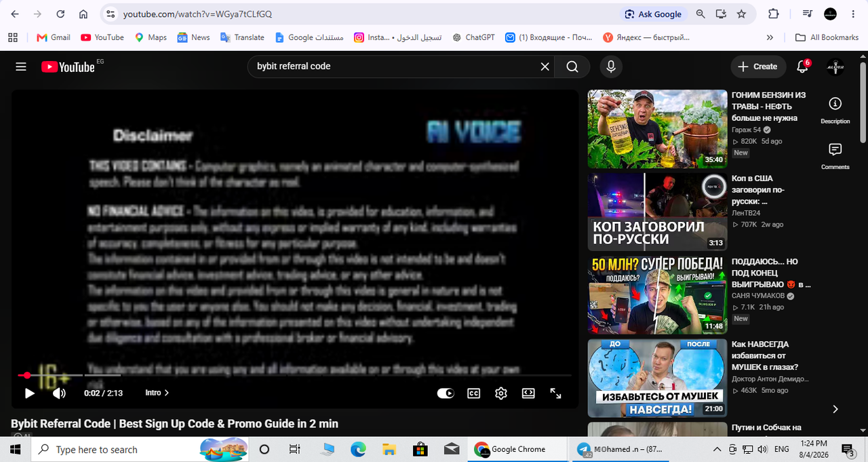Open Maps bookmark

tap(151, 37)
